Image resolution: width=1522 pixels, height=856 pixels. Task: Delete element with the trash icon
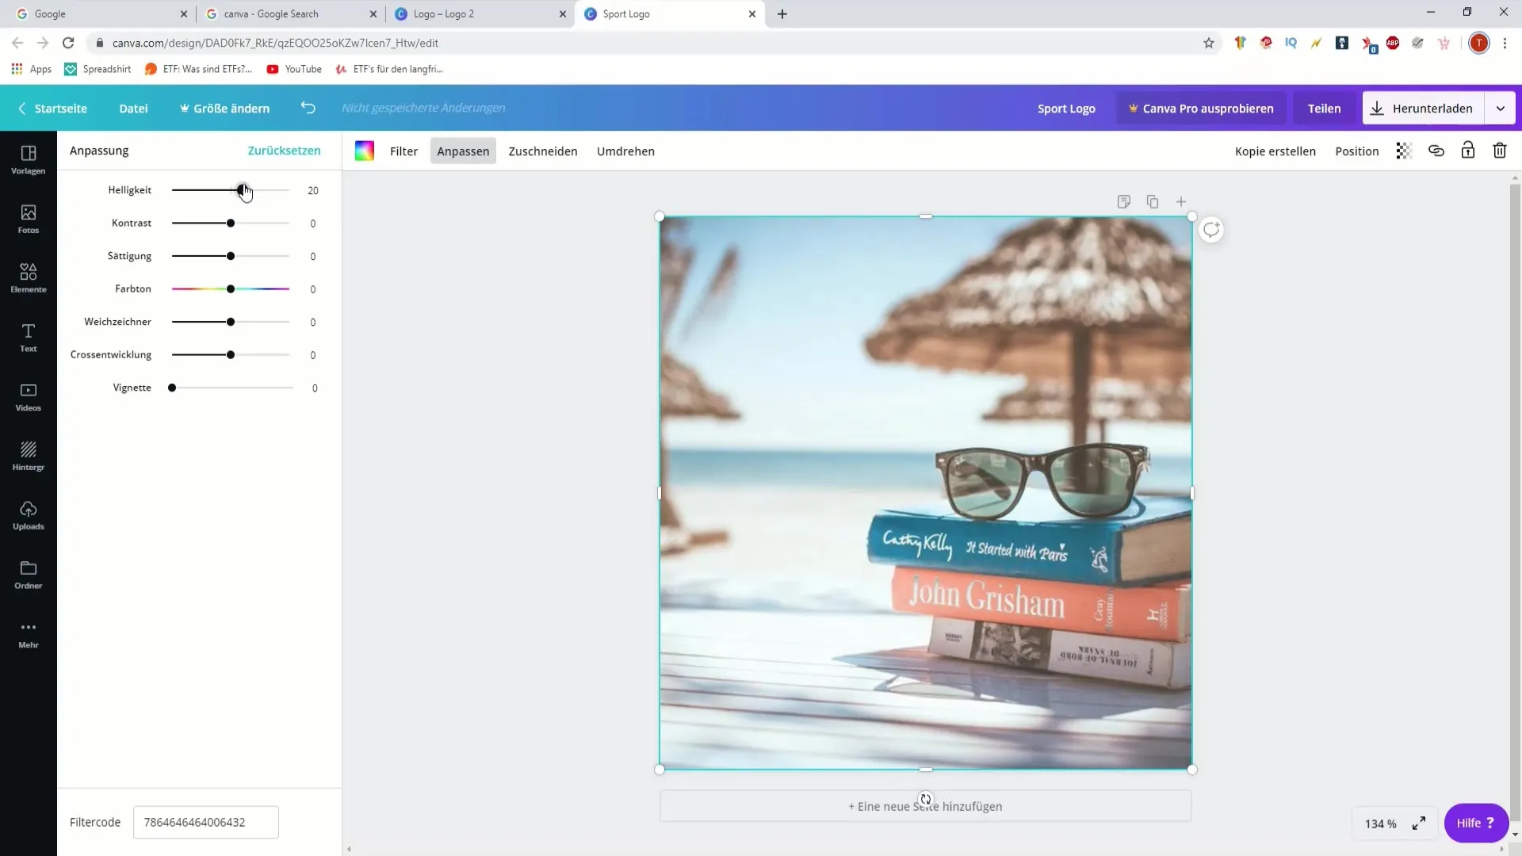tap(1500, 151)
